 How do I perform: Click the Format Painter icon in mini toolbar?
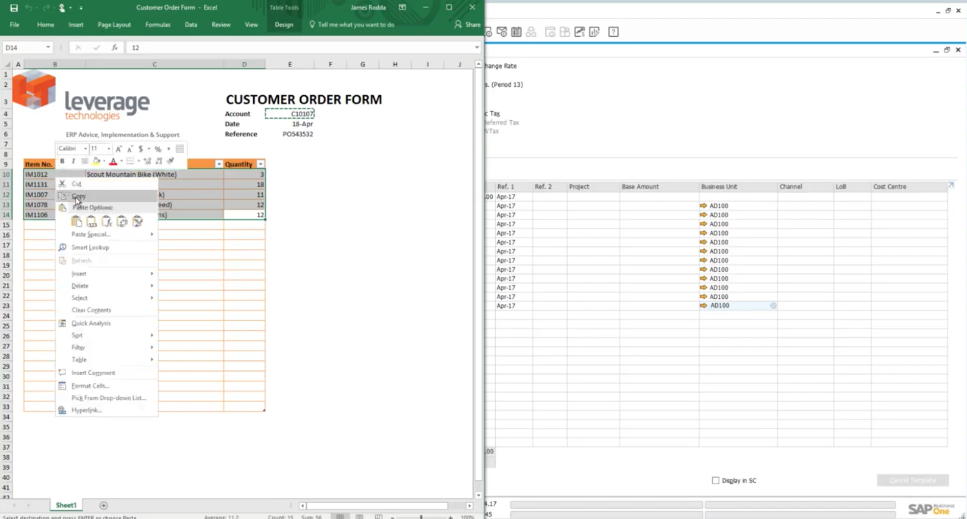point(171,161)
